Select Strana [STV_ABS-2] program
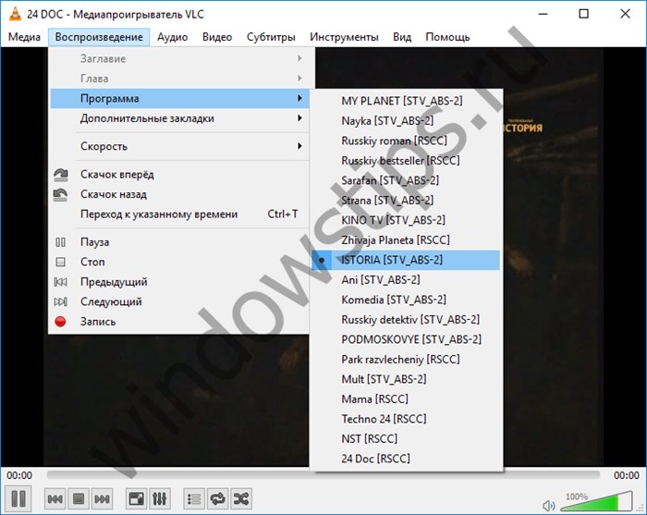 406,200
